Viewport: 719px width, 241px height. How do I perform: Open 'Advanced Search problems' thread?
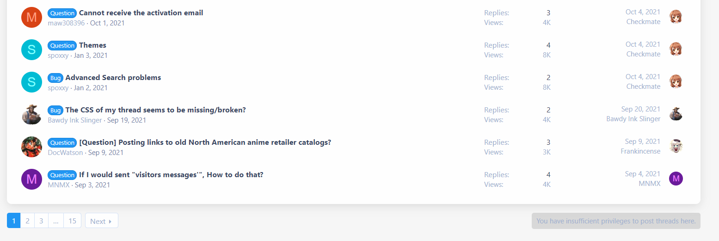click(113, 78)
